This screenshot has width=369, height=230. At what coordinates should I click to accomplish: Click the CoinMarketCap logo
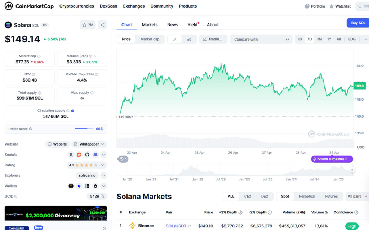29,6
